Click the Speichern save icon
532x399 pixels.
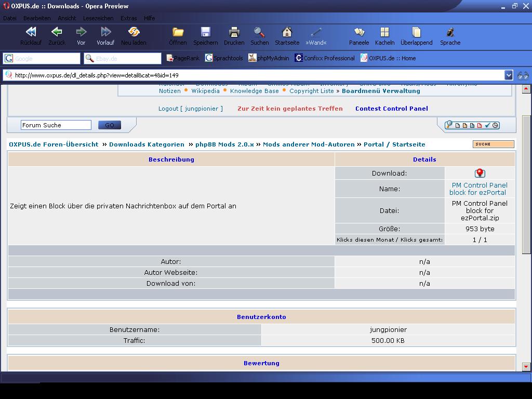click(x=205, y=32)
